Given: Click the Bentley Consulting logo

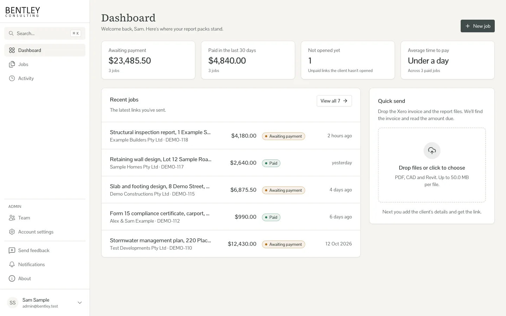Looking at the screenshot, I should click(23, 12).
